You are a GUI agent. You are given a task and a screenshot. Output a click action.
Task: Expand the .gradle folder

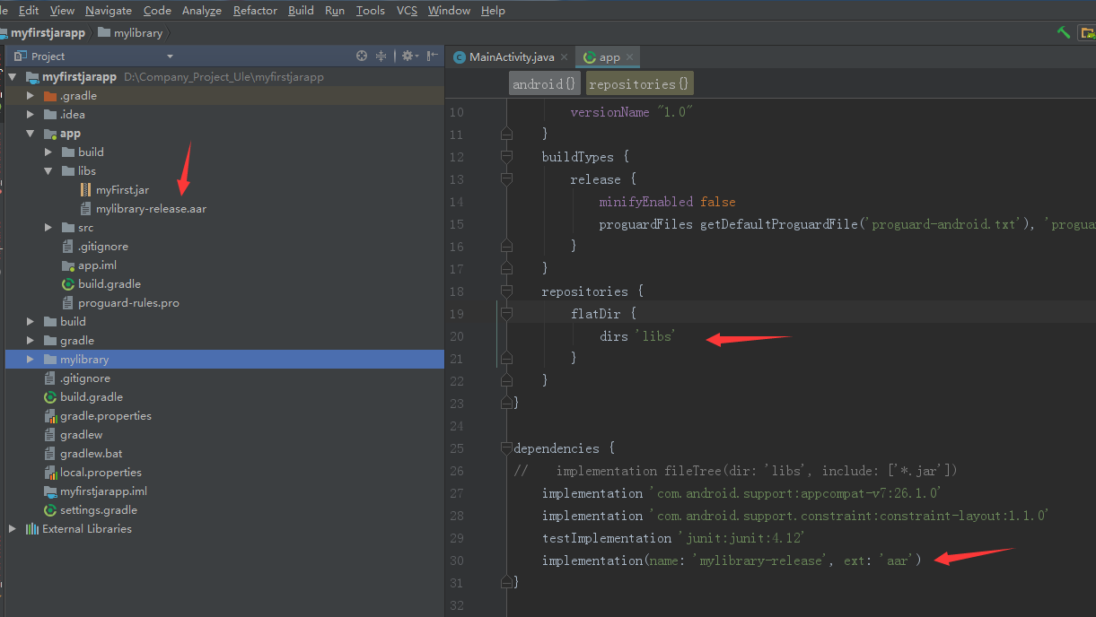(x=30, y=96)
